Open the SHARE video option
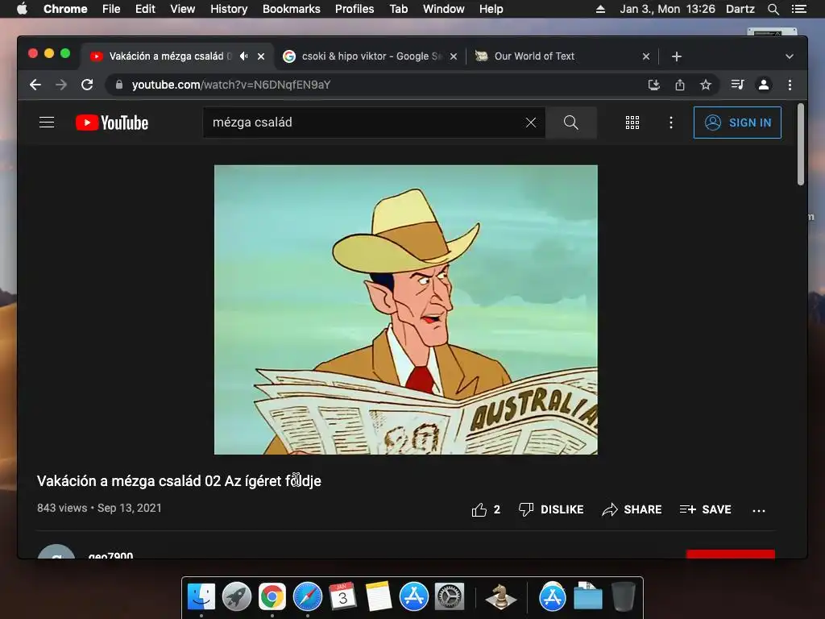 tap(632, 509)
